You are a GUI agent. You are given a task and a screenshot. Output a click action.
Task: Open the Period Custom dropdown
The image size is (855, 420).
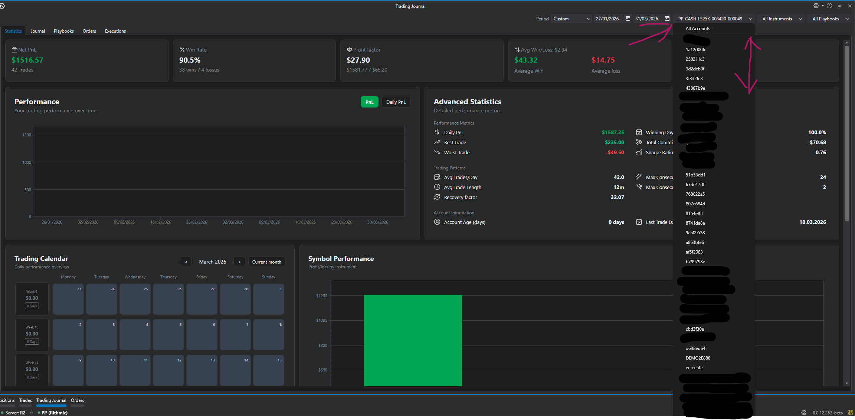coord(571,19)
